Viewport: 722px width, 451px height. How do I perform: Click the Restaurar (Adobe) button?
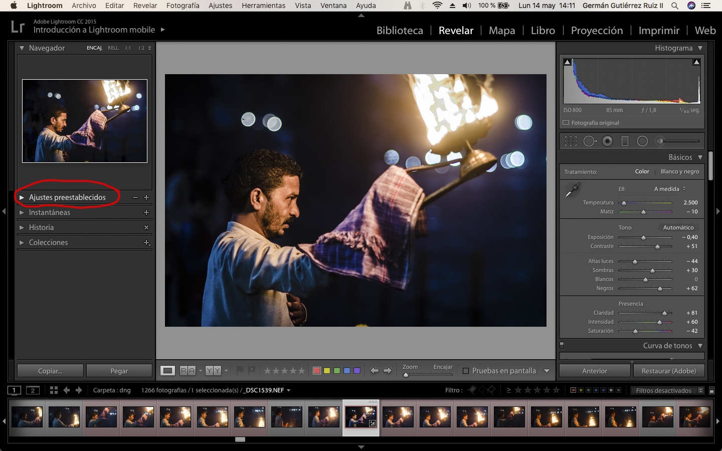668,371
